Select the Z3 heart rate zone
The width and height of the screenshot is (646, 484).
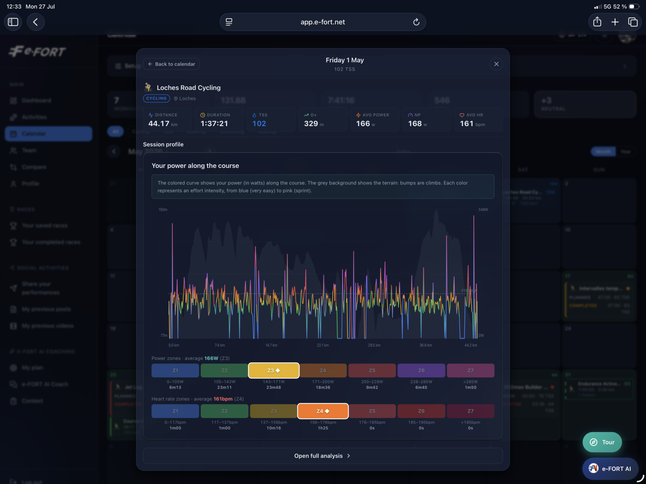[x=274, y=411]
